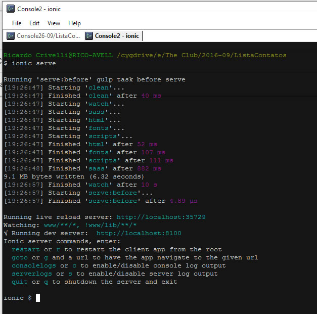Click the 'quit' command text

[20, 282]
